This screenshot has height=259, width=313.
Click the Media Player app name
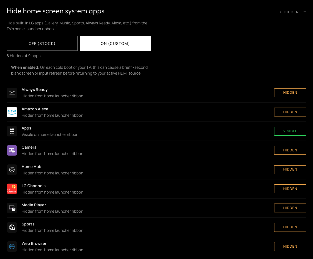coord(34,205)
